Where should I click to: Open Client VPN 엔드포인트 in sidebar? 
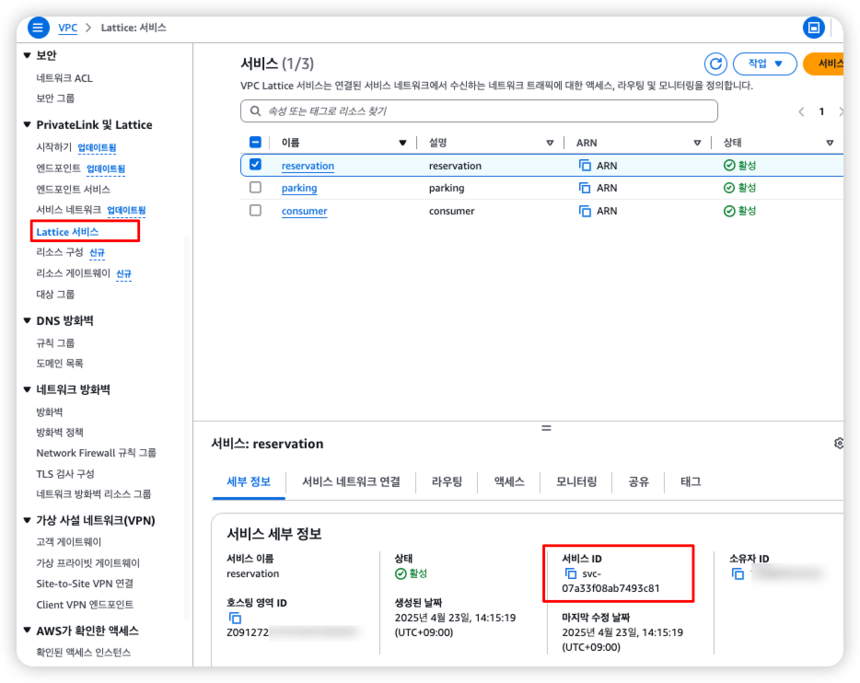(x=85, y=605)
